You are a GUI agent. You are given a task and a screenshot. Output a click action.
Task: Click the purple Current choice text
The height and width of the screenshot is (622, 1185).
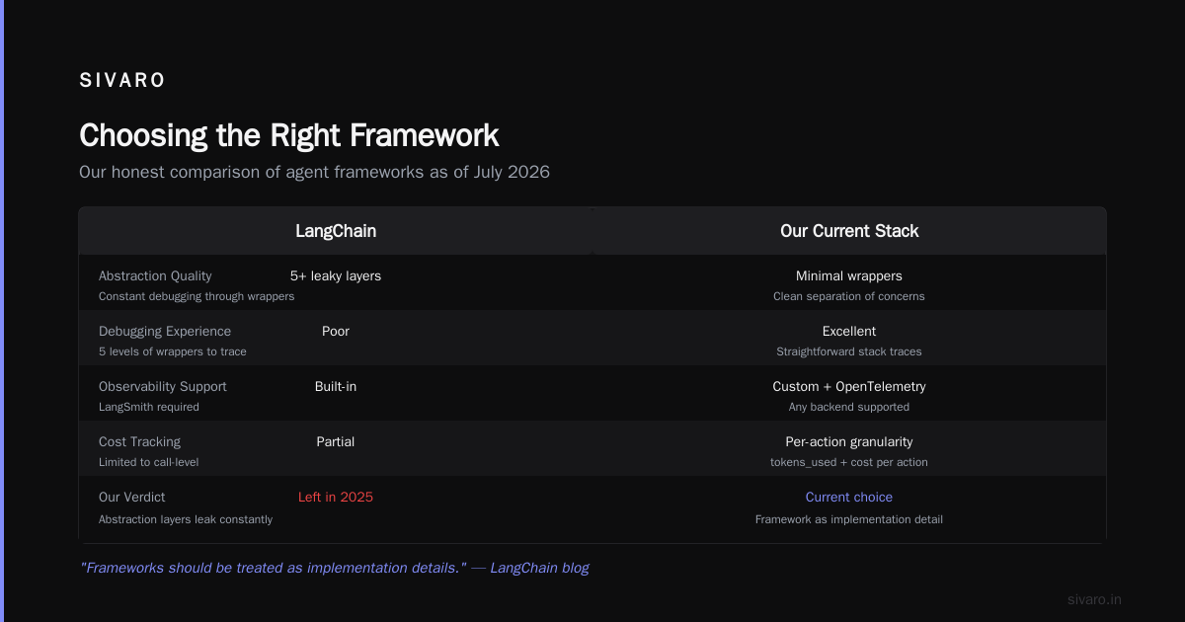click(x=849, y=498)
